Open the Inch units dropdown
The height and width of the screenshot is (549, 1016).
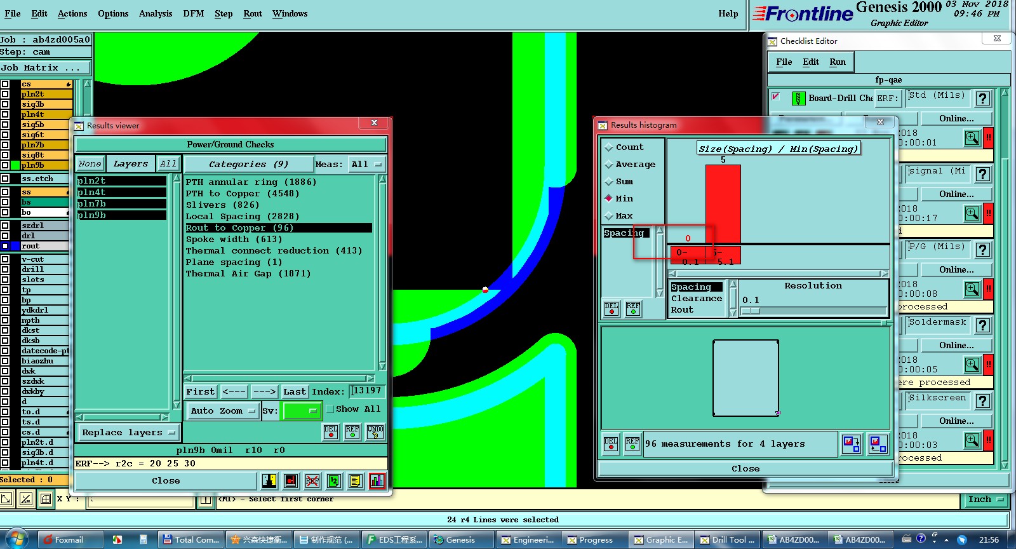[986, 499]
